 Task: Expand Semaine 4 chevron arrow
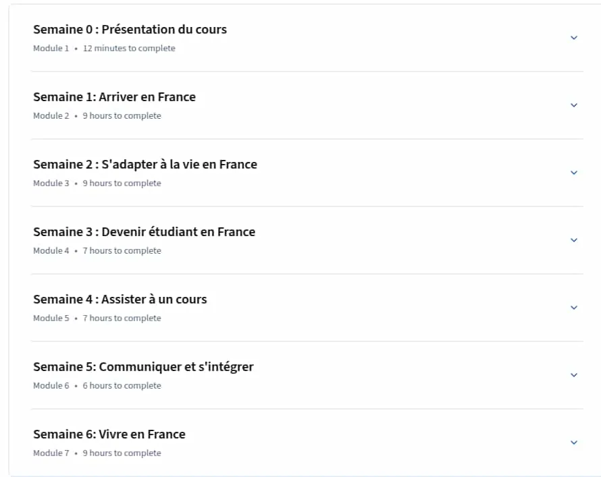point(574,308)
